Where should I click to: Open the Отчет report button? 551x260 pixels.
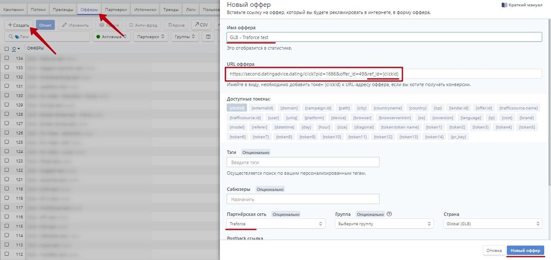[x=45, y=25]
